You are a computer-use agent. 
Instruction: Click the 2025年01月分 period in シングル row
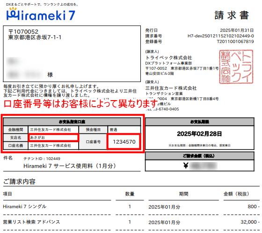pyautogui.click(x=164, y=207)
